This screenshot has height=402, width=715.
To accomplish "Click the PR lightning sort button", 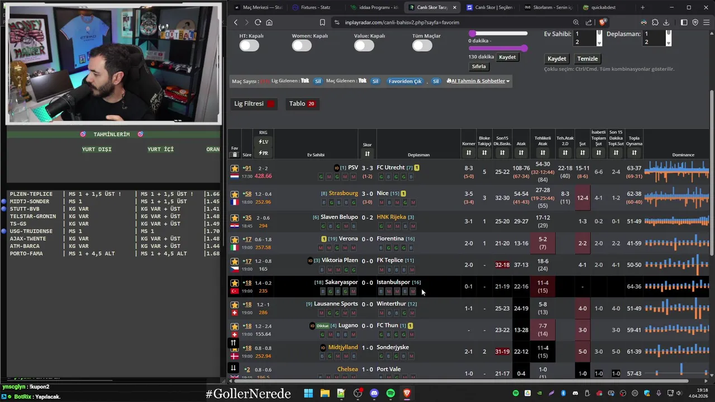I will pos(263,153).
